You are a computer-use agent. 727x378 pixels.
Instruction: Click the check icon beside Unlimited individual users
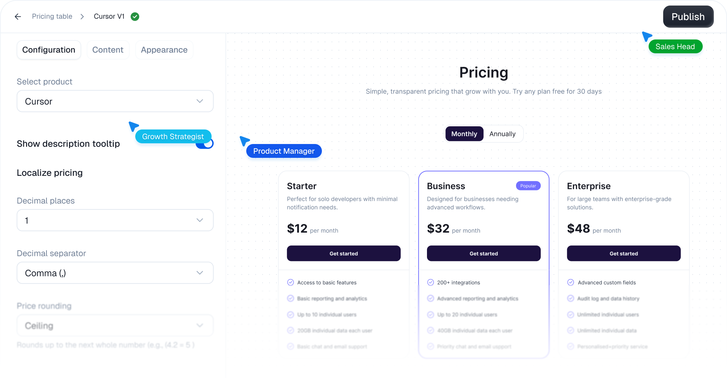[571, 314]
